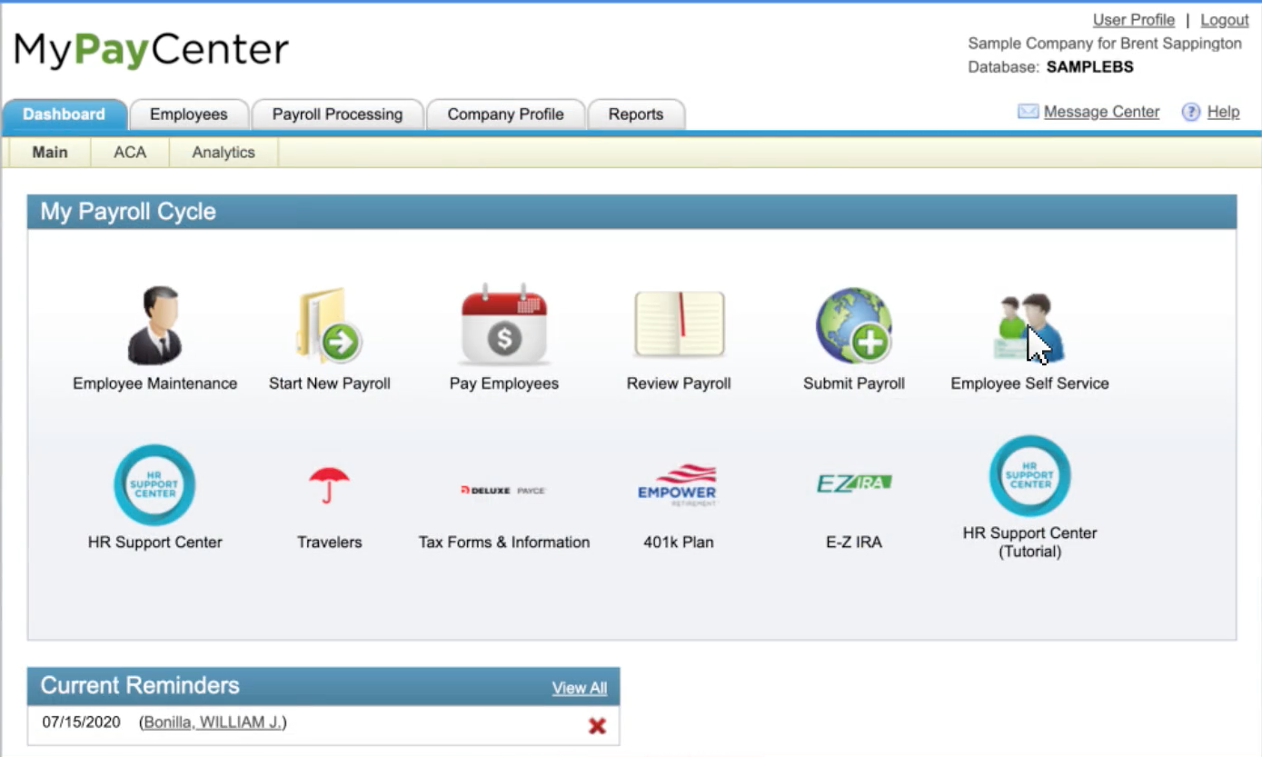Open the Tax Forms & Information icon

pyautogui.click(x=503, y=490)
